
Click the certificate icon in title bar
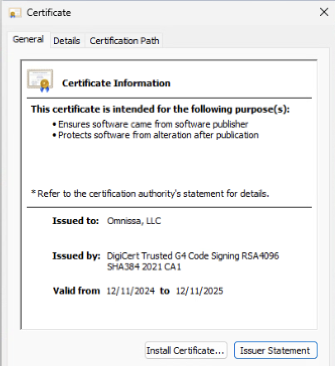tap(15, 13)
